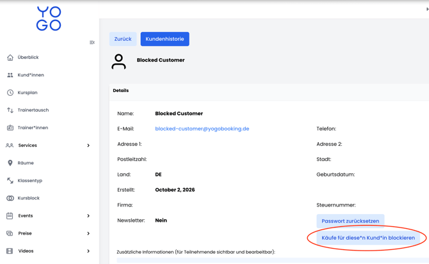This screenshot has width=429, height=264.
Task: Click the Trainertausch arrows icon
Action: 10,110
